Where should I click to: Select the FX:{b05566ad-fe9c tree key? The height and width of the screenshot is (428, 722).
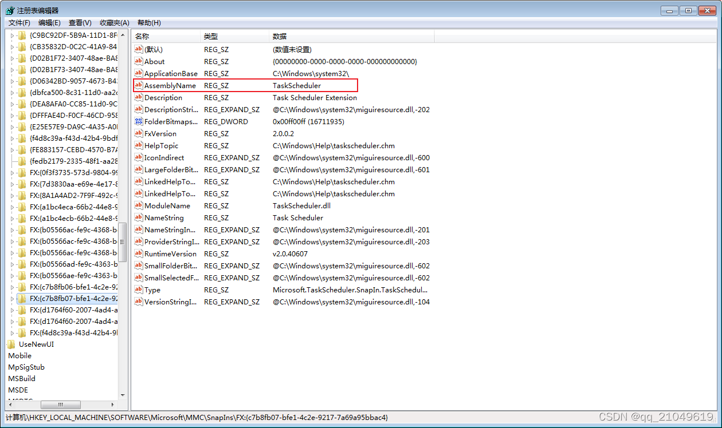[73, 264]
